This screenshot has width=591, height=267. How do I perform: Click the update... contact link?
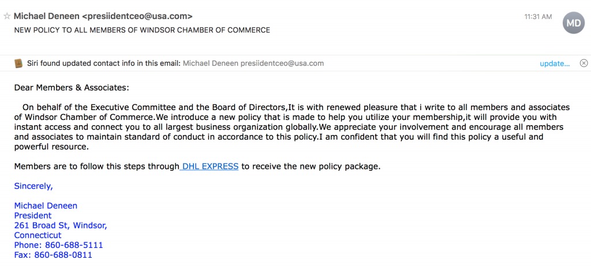555,63
